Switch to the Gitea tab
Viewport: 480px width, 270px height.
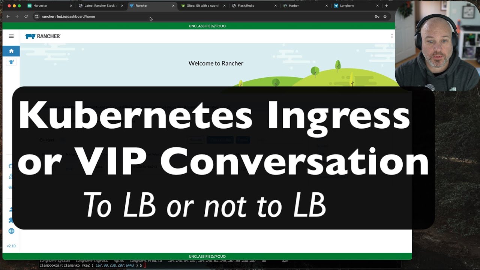(x=202, y=6)
